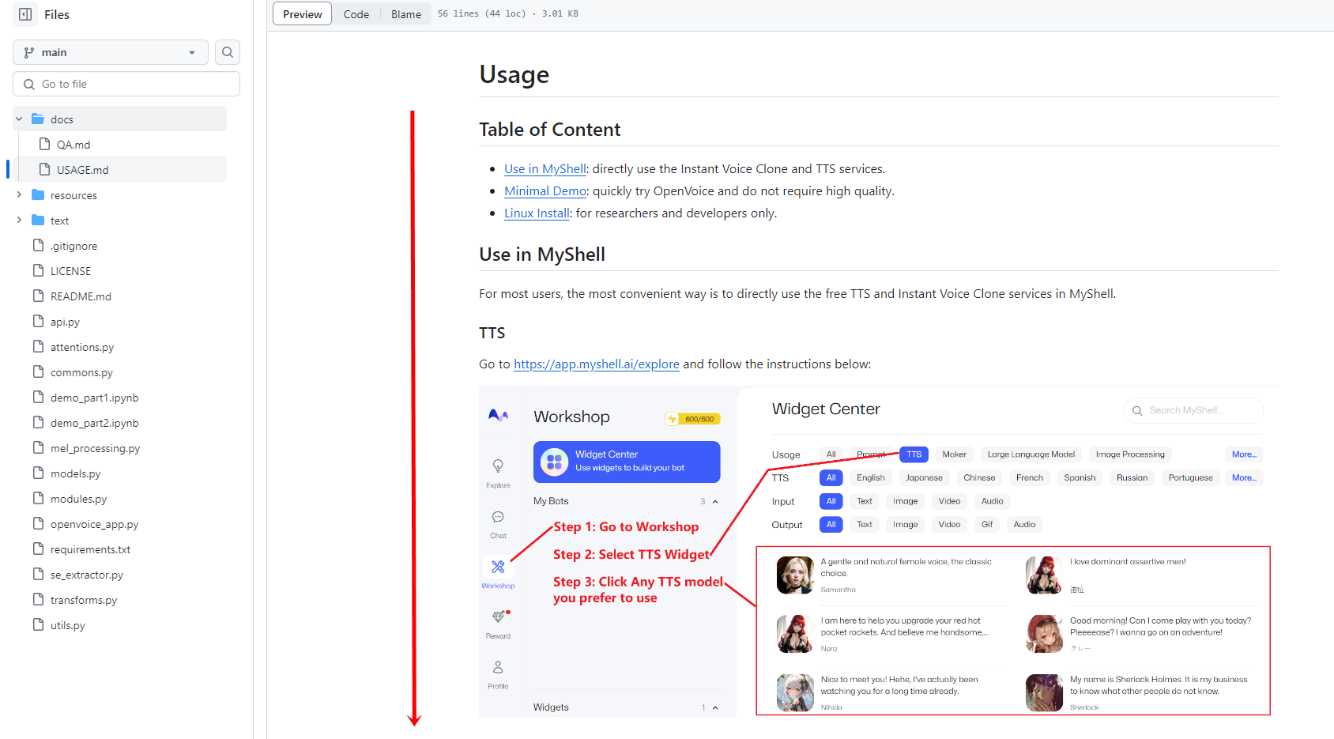The width and height of the screenshot is (1334, 739).
Task: Open the app.myshell.ai/explore link
Action: click(x=597, y=364)
